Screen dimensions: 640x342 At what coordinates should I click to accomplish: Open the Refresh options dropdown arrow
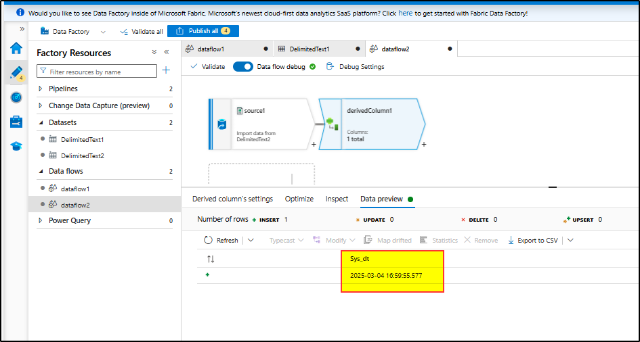pyautogui.click(x=251, y=240)
